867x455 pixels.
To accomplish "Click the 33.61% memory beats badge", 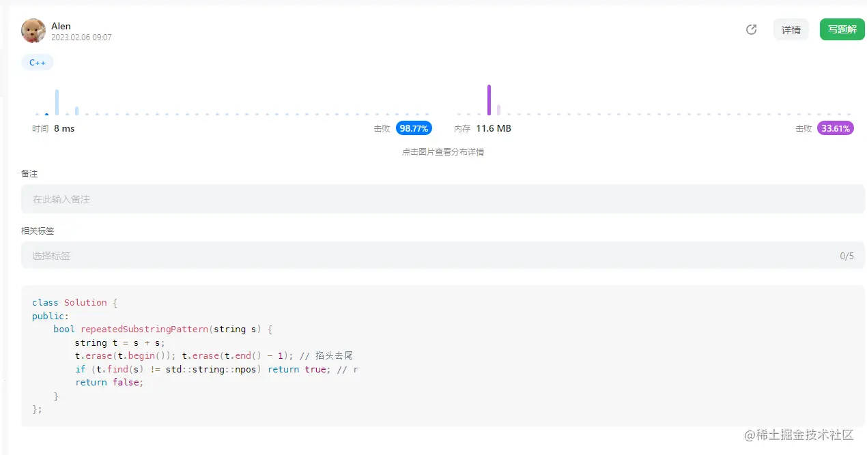I will [836, 128].
